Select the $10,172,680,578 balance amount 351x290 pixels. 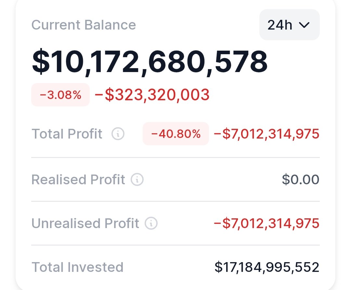[x=149, y=62]
